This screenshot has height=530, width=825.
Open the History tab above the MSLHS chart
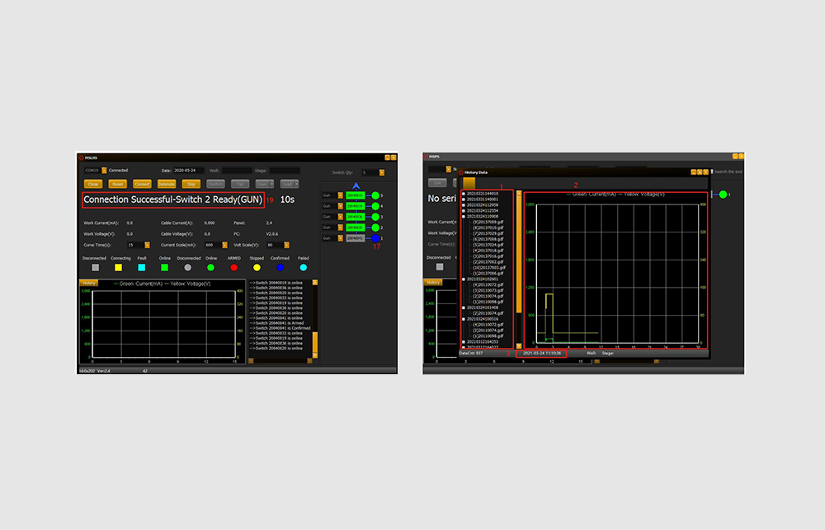tap(88, 283)
